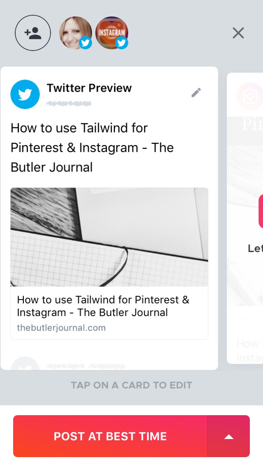Viewport: 263px width, 467px height.
Task: Expand posting options with the up arrow
Action: (228, 436)
